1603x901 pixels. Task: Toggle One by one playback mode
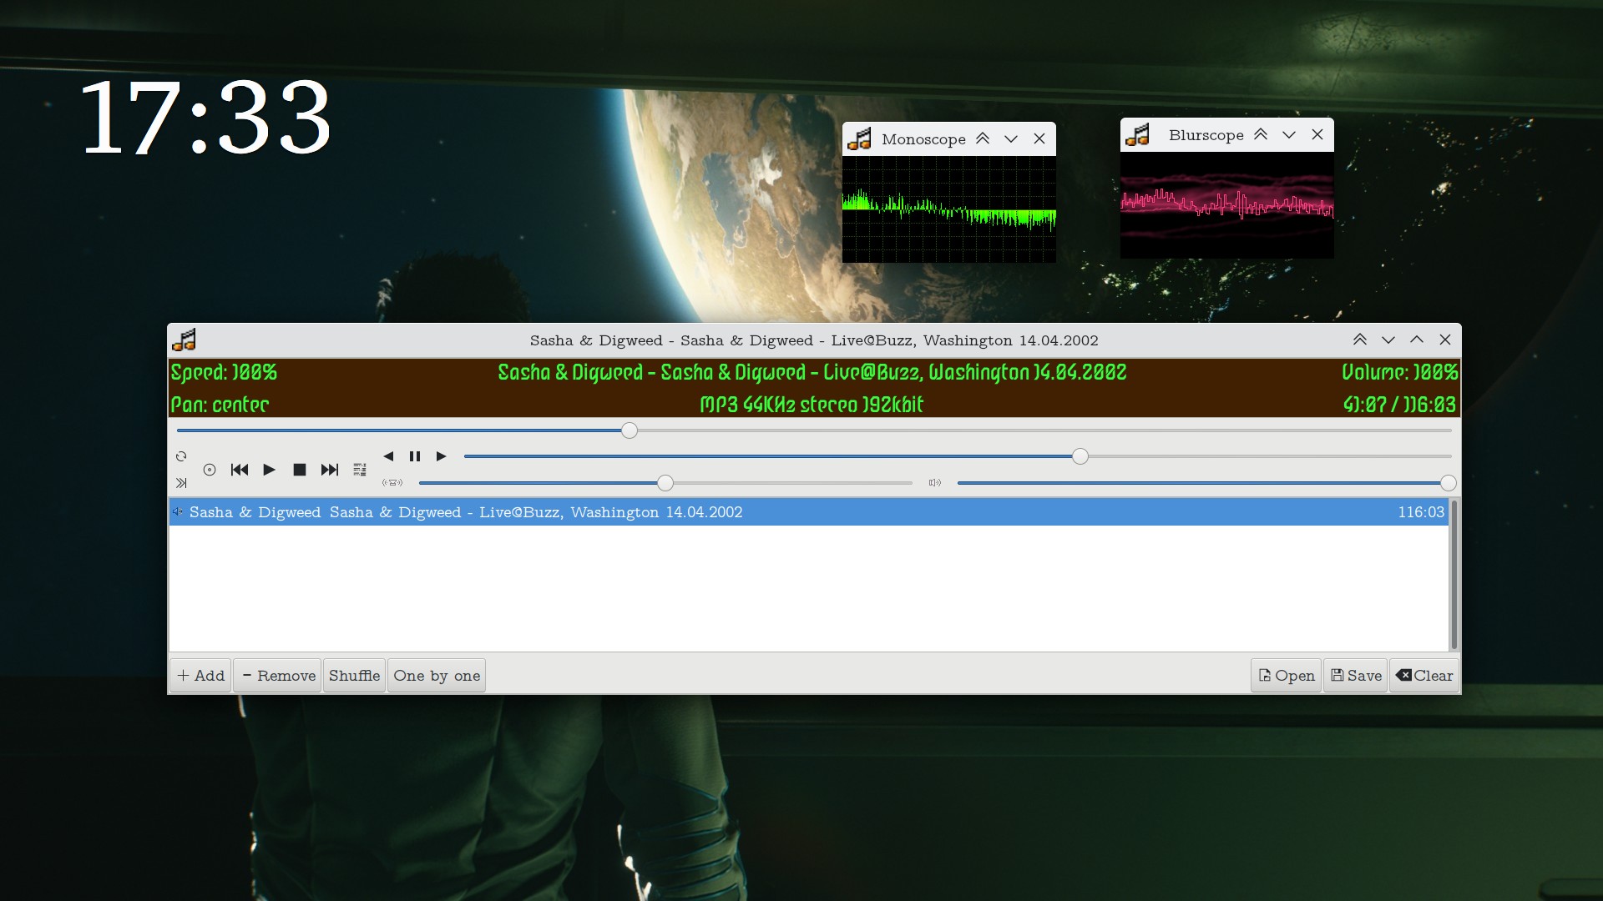click(x=436, y=676)
